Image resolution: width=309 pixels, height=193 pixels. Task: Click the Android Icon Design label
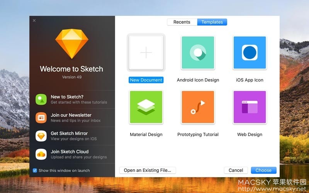pyautogui.click(x=198, y=80)
